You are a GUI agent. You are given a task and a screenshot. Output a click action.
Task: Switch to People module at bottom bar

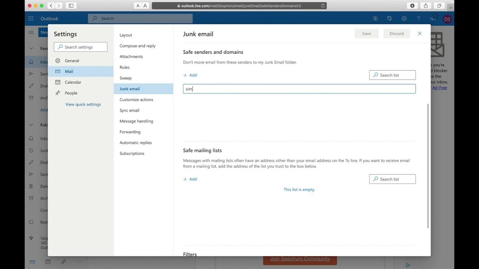[x=64, y=262]
